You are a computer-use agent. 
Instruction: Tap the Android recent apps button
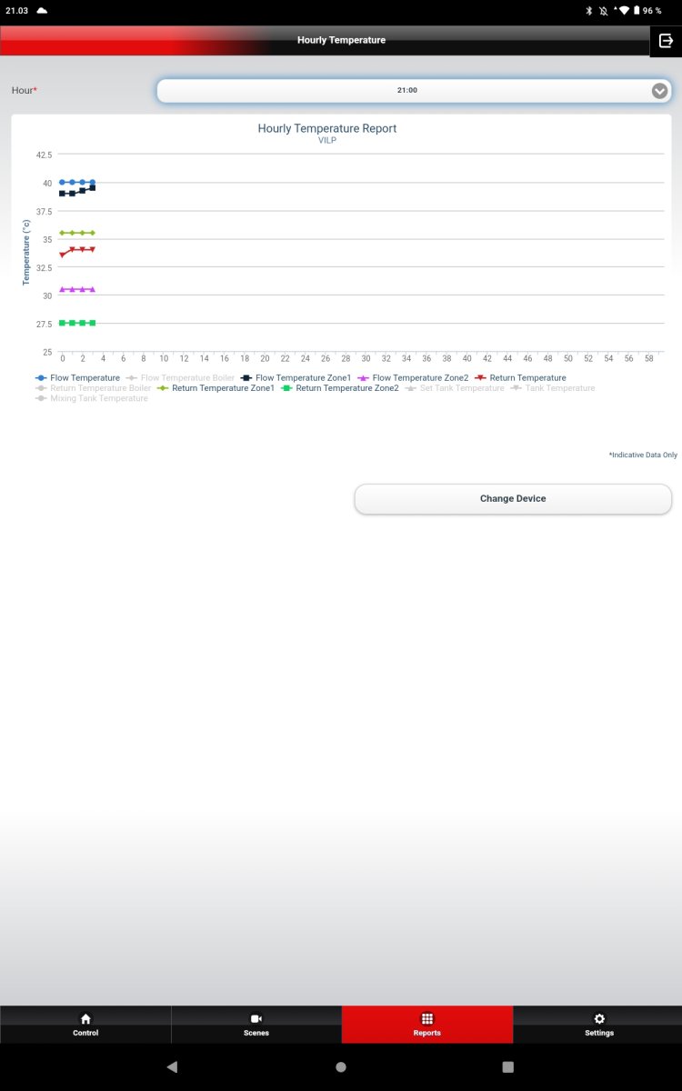click(x=508, y=1067)
